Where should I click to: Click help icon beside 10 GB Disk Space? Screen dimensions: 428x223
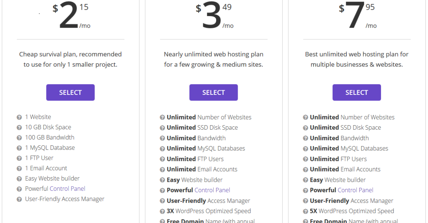pyautogui.click(x=19, y=127)
